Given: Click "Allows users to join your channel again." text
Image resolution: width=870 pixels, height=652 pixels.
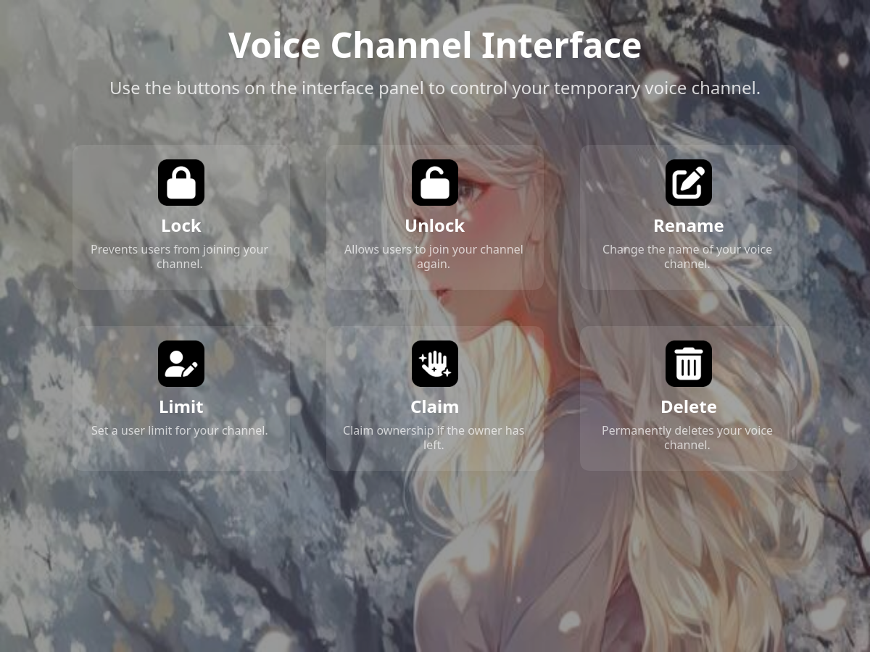Looking at the screenshot, I should pyautogui.click(x=434, y=256).
